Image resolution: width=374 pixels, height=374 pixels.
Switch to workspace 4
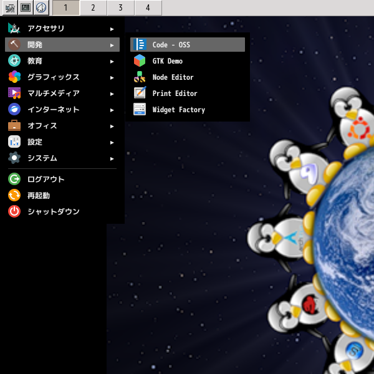click(x=148, y=7)
